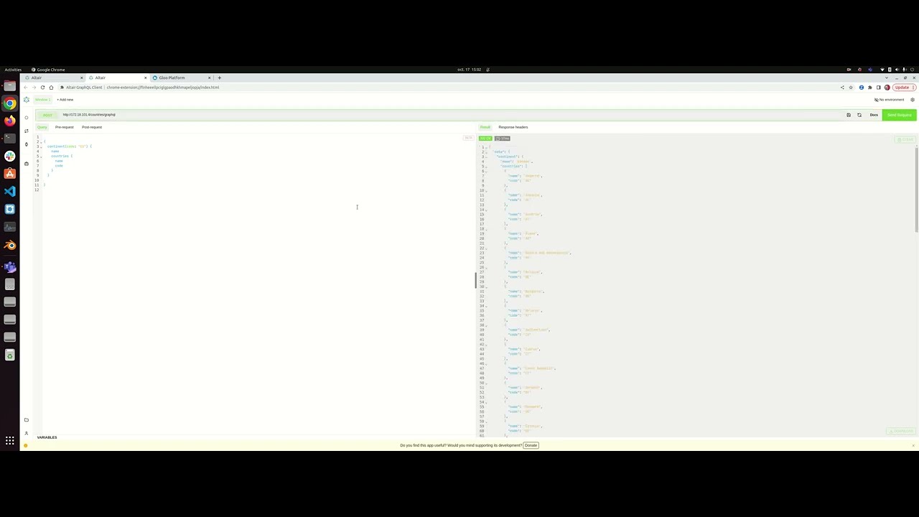Open the Docs panel
The height and width of the screenshot is (517, 919).
pos(874,115)
